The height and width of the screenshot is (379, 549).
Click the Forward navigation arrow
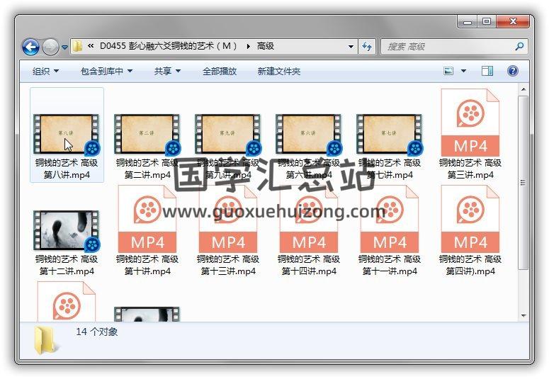tap(51, 47)
